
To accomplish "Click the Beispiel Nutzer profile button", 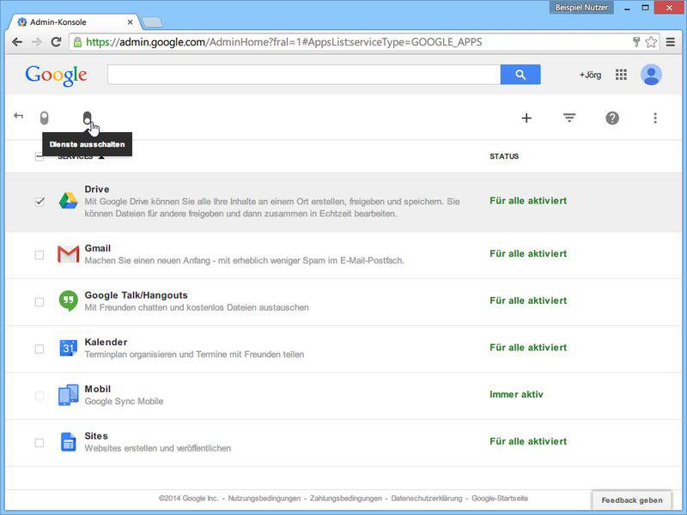I will click(581, 8).
